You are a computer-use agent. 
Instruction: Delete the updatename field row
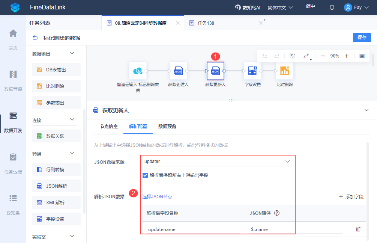tap(358, 229)
